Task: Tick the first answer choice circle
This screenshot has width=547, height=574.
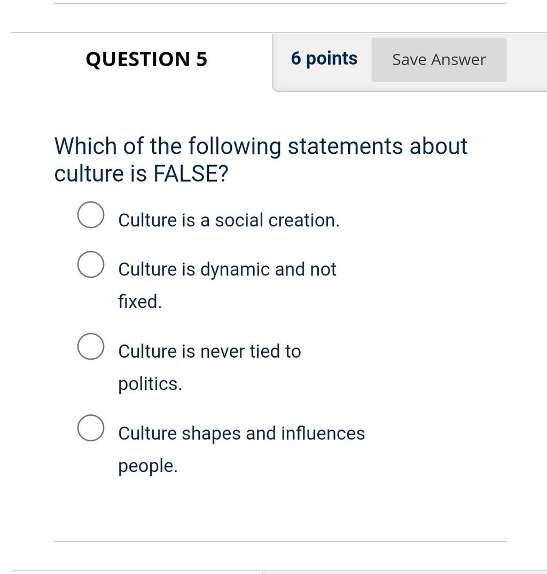Action: pyautogui.click(x=91, y=215)
